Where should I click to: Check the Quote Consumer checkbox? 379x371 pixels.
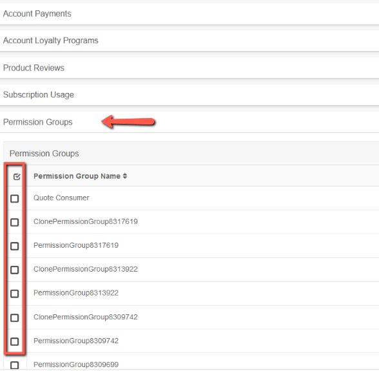(14, 199)
